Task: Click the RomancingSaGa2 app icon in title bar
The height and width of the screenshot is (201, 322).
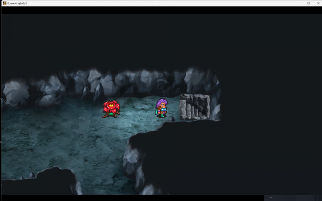Action: (x=4, y=3)
